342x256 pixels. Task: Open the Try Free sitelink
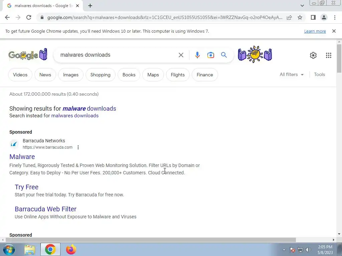(27, 187)
